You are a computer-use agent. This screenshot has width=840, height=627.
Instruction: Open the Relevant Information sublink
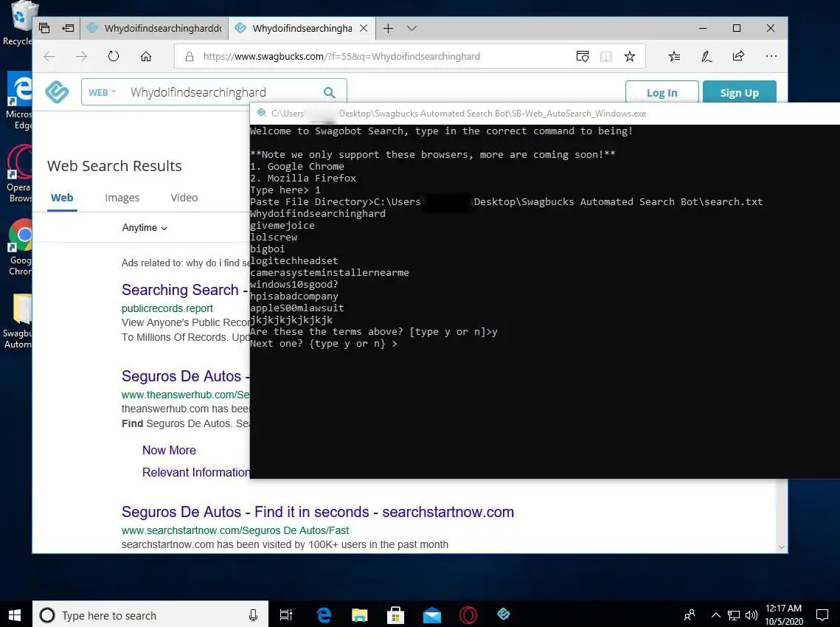click(195, 472)
